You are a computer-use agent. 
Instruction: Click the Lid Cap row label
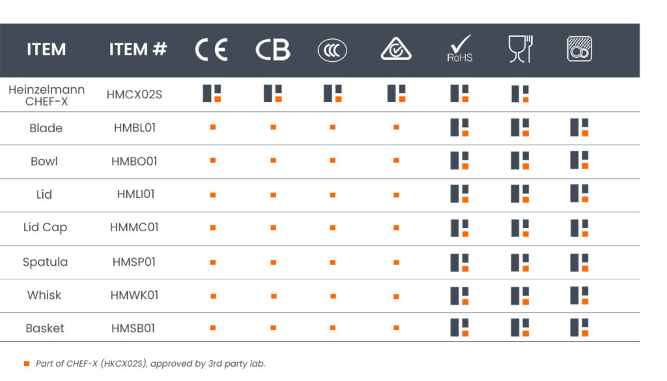click(x=45, y=227)
